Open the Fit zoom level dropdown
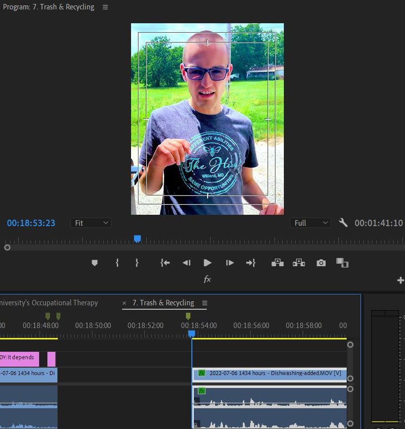This screenshot has width=405, height=429. tap(91, 223)
